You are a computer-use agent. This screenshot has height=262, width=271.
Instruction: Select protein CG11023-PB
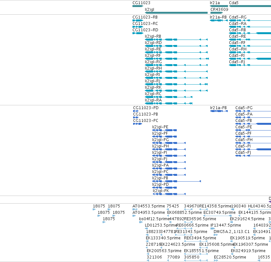click(136, 117)
